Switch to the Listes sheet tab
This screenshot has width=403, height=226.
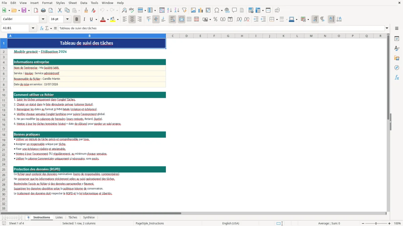[x=59, y=218]
